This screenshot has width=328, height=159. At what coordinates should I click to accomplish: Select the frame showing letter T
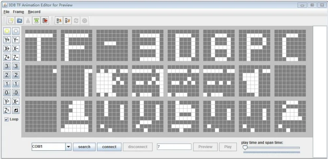click(x=41, y=45)
